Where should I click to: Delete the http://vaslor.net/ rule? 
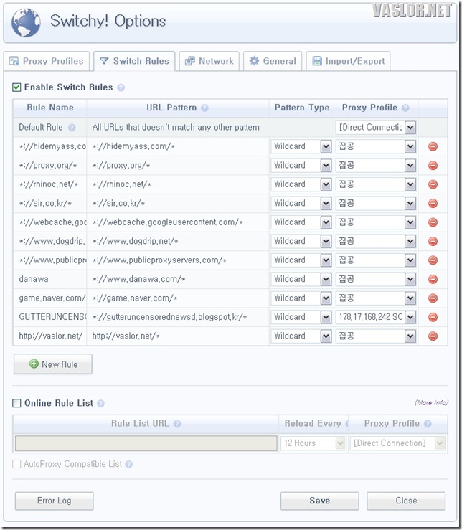click(433, 336)
